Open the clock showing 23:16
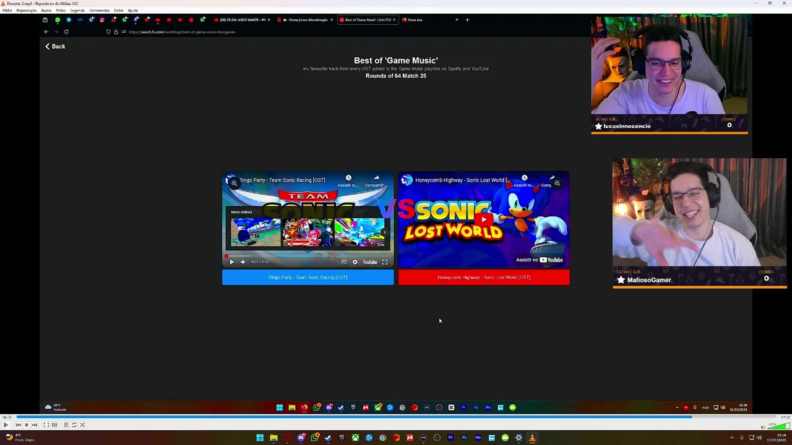Screen dimensions: 792x445 pyautogui.click(x=777, y=438)
